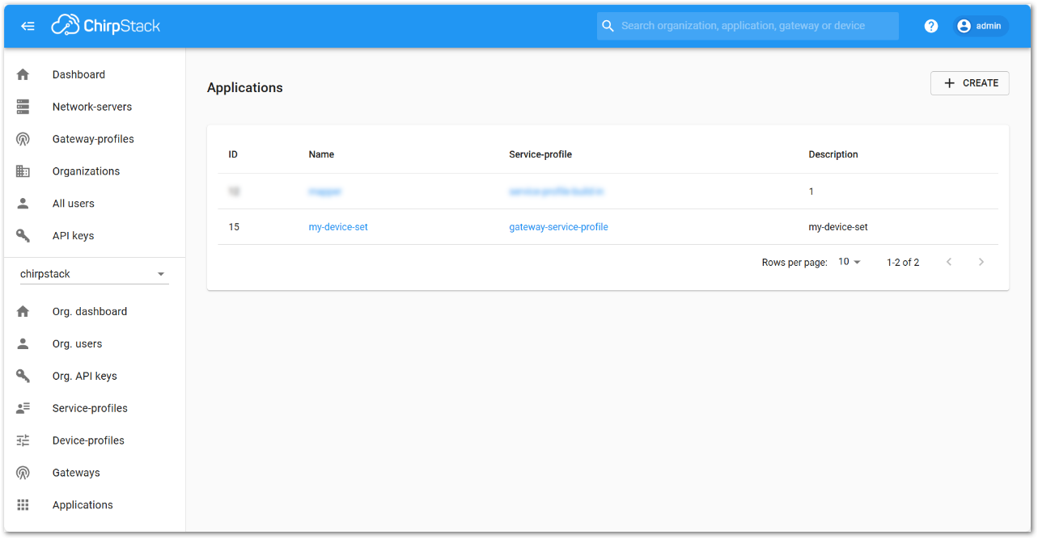Open the my-device-set application link
Screen dimensions: 1038x539
(338, 226)
